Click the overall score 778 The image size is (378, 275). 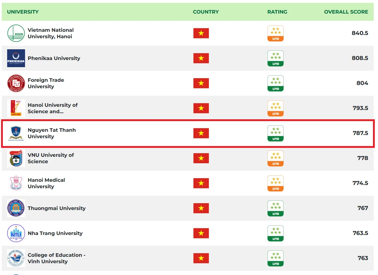point(363,158)
